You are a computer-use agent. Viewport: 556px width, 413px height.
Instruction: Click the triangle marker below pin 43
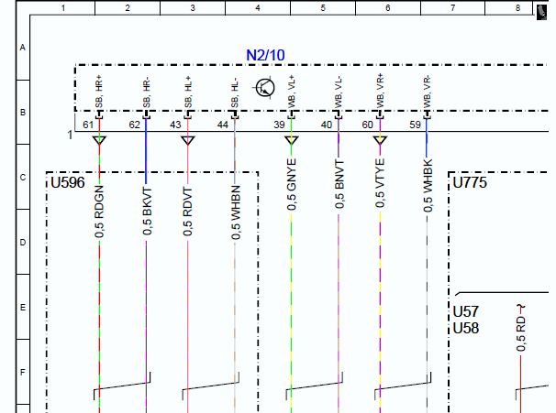187,140
